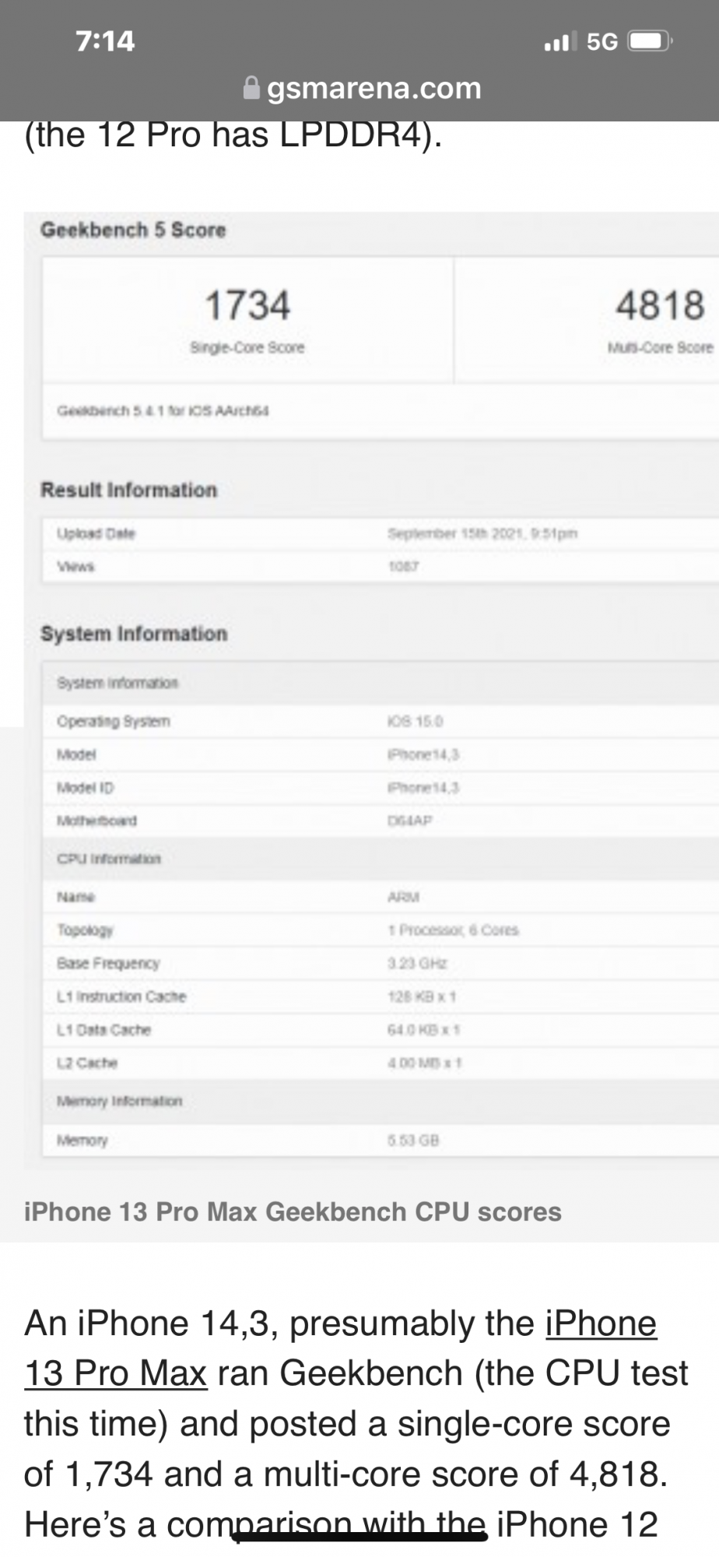Tap the 4818 multi-core score value
719x1557 pixels.
(x=660, y=304)
